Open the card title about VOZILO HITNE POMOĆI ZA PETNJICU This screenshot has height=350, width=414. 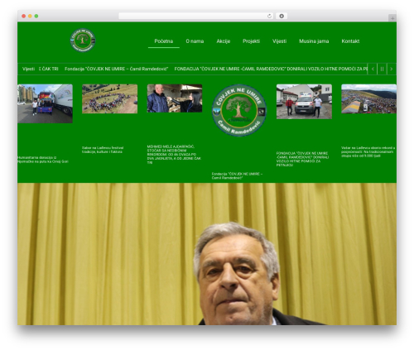[x=302, y=159]
